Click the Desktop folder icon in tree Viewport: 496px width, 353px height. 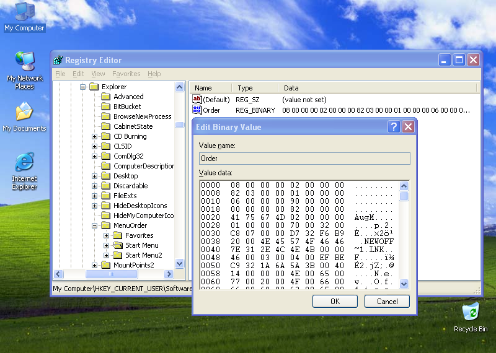[105, 176]
